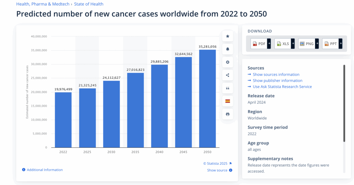
Task: Expand the PPT download plus button
Action: 341,44
